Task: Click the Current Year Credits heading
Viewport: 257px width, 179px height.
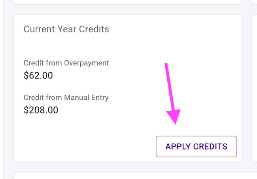Action: click(x=66, y=29)
